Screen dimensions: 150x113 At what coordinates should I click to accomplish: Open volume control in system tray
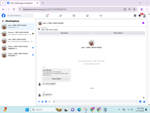tap(132, 110)
